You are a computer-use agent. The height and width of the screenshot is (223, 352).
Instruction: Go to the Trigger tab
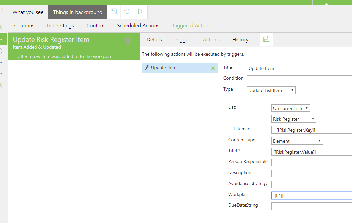click(x=182, y=40)
